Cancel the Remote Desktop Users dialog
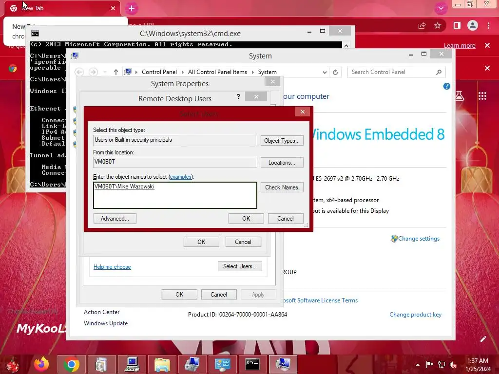The image size is (499, 374). tap(243, 242)
